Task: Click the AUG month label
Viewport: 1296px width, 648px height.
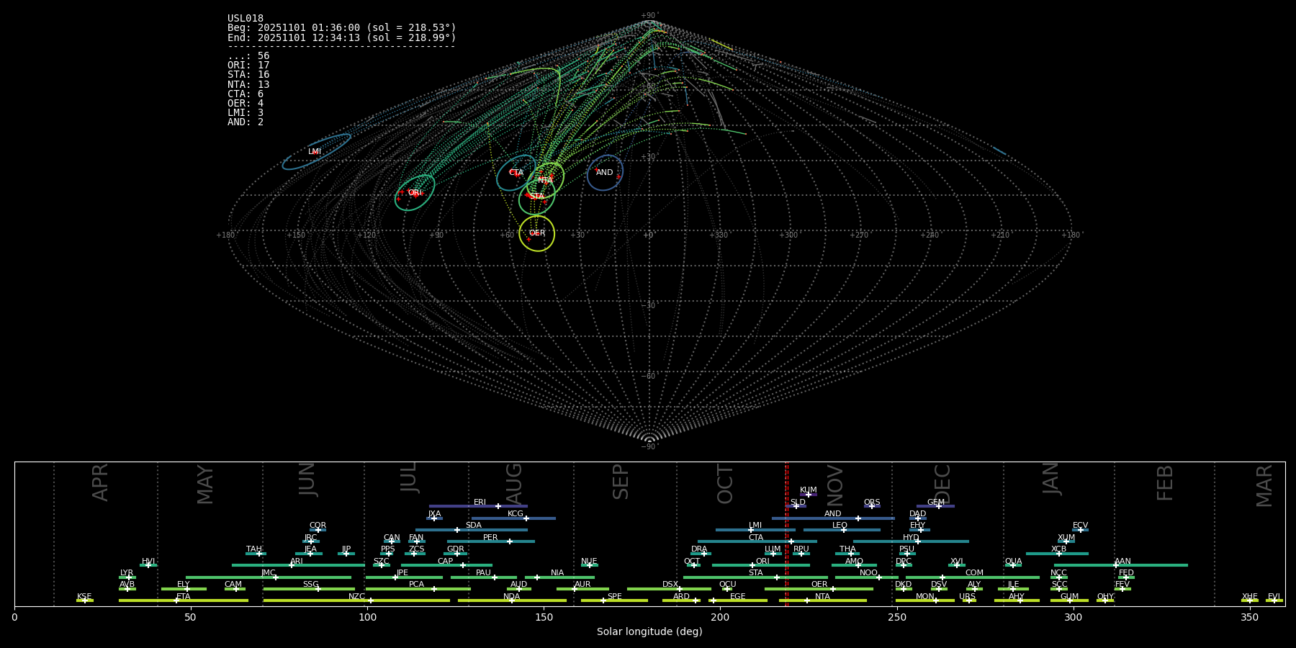Action: tap(514, 484)
